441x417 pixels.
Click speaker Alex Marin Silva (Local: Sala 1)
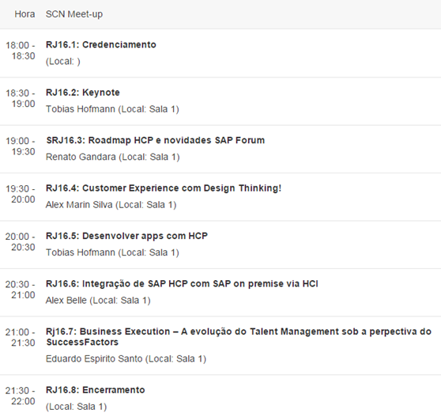(x=111, y=205)
